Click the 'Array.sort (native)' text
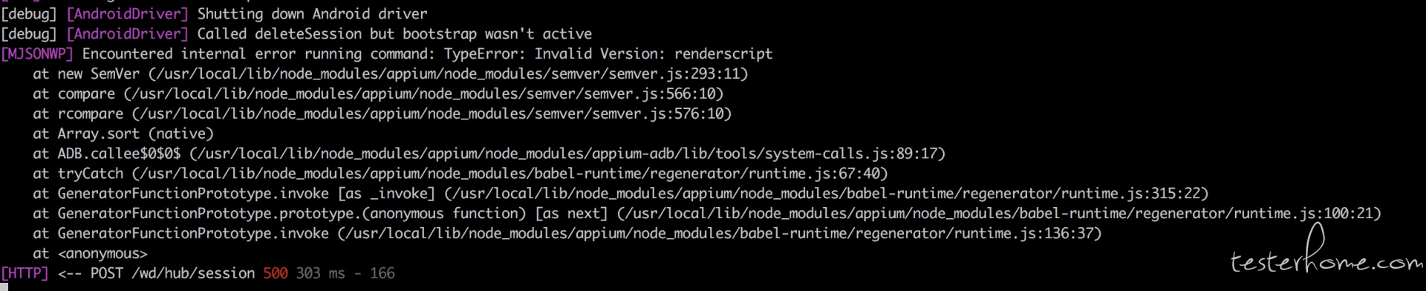The width and height of the screenshot is (1426, 291). click(x=135, y=134)
